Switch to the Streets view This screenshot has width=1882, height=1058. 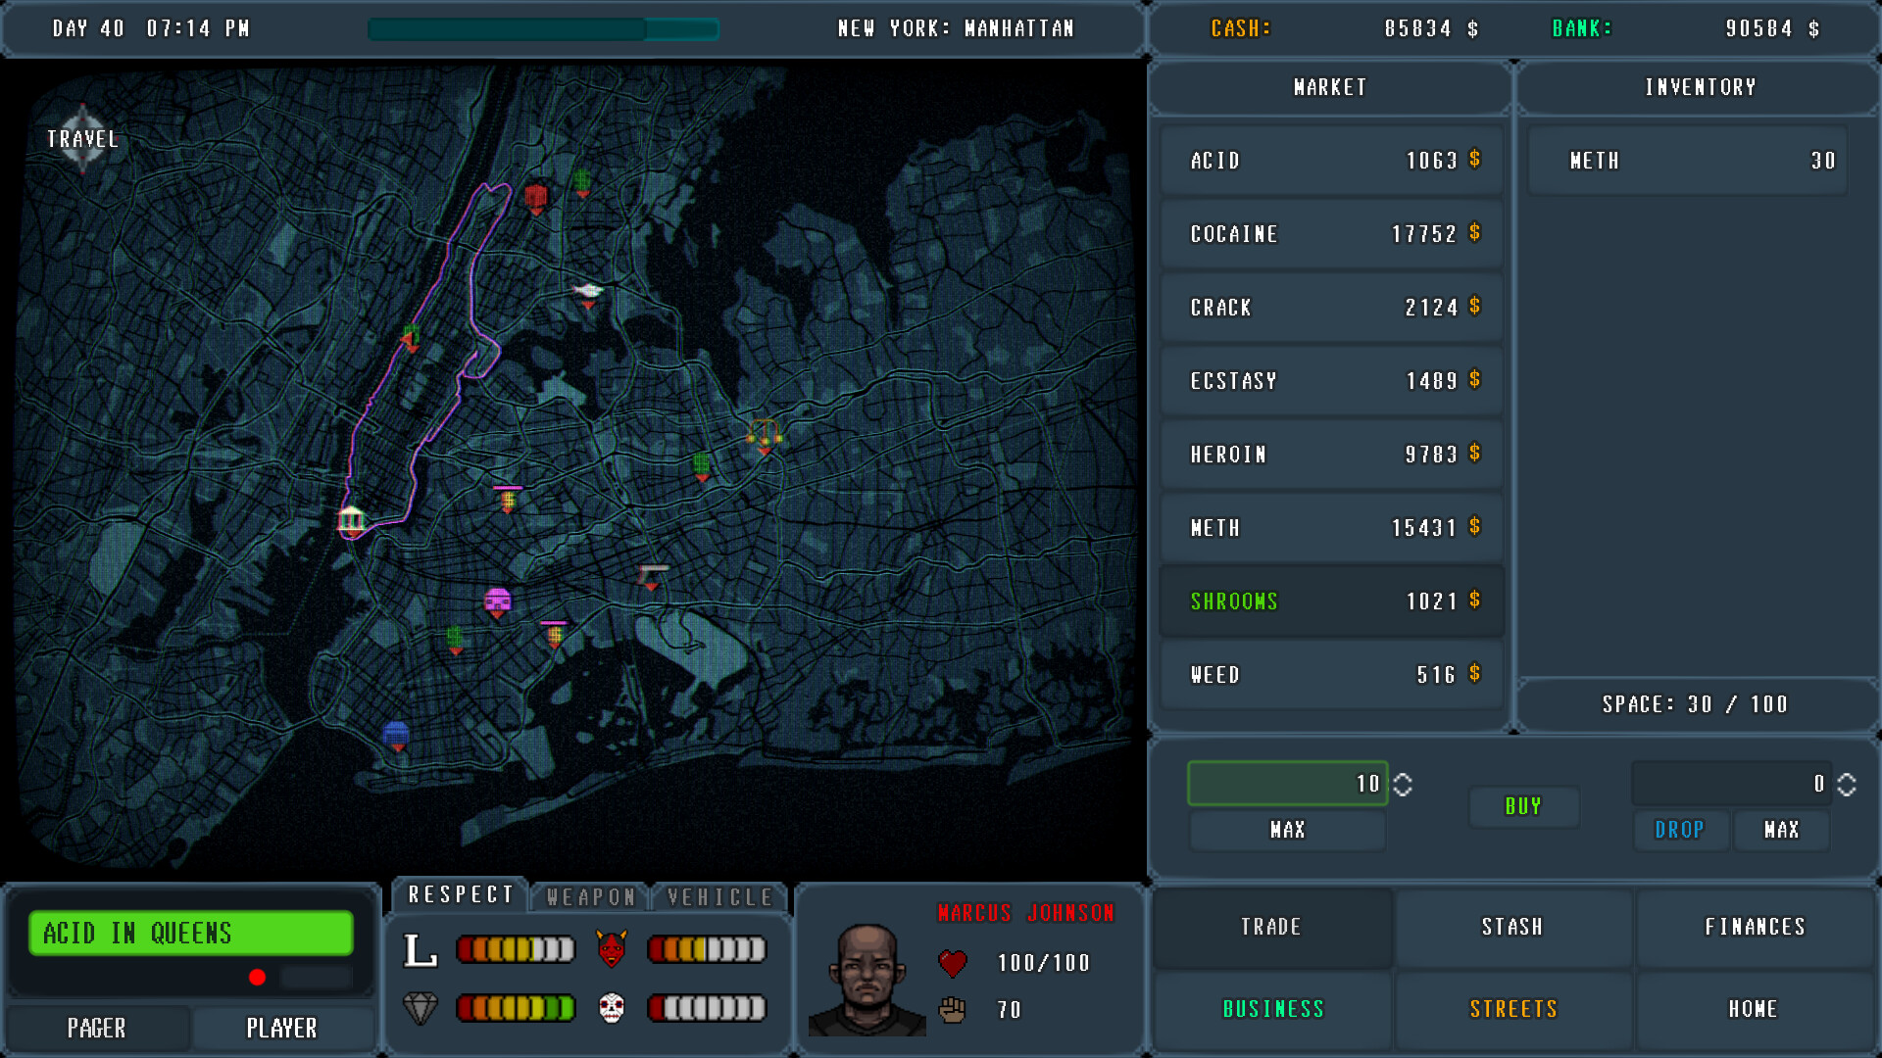point(1513,1008)
